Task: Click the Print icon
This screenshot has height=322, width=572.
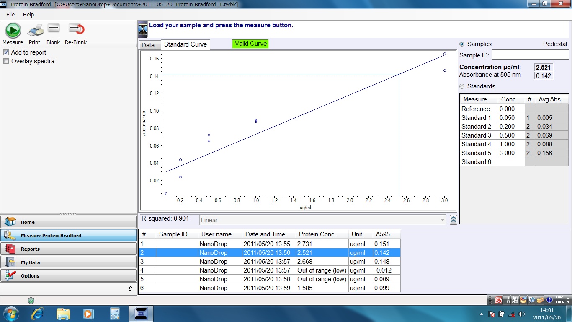Action: click(x=35, y=31)
